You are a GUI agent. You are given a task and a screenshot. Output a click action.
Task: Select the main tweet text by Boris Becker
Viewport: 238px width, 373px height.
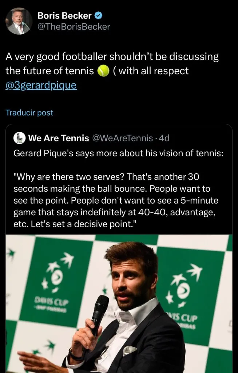109,56
